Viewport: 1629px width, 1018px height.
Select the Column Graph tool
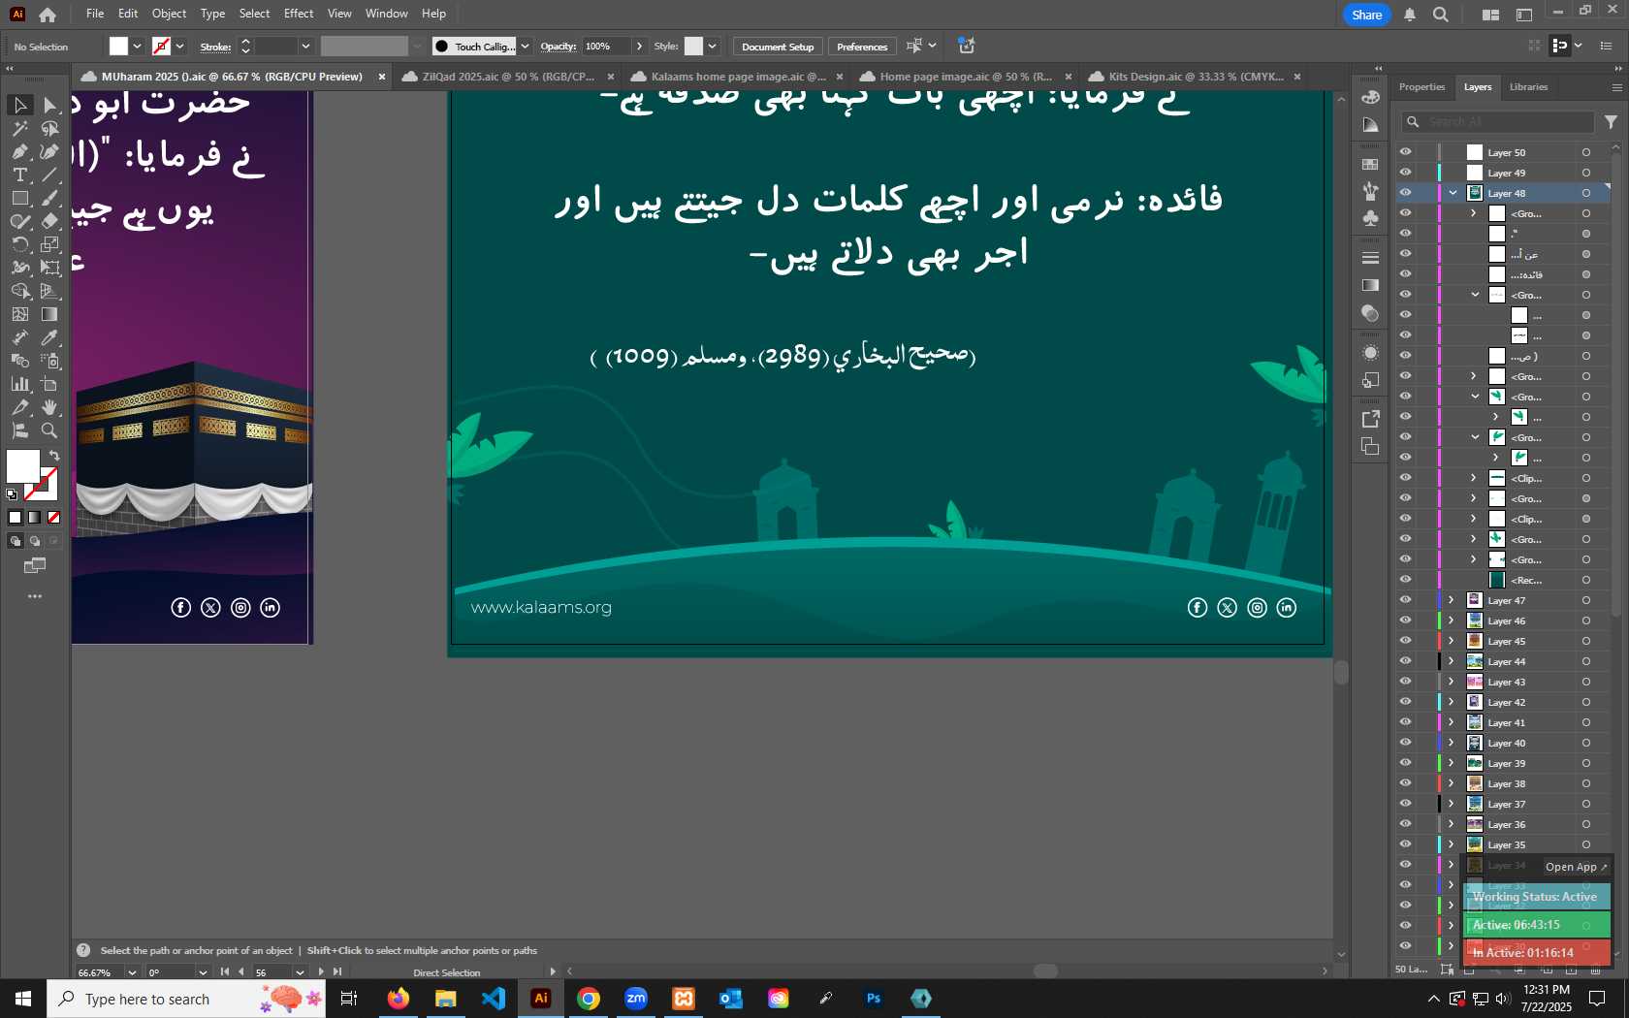click(20, 384)
